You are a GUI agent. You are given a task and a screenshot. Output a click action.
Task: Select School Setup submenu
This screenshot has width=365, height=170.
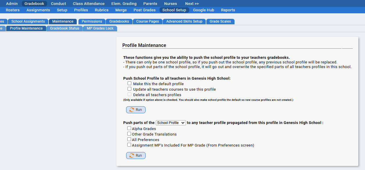(174, 10)
